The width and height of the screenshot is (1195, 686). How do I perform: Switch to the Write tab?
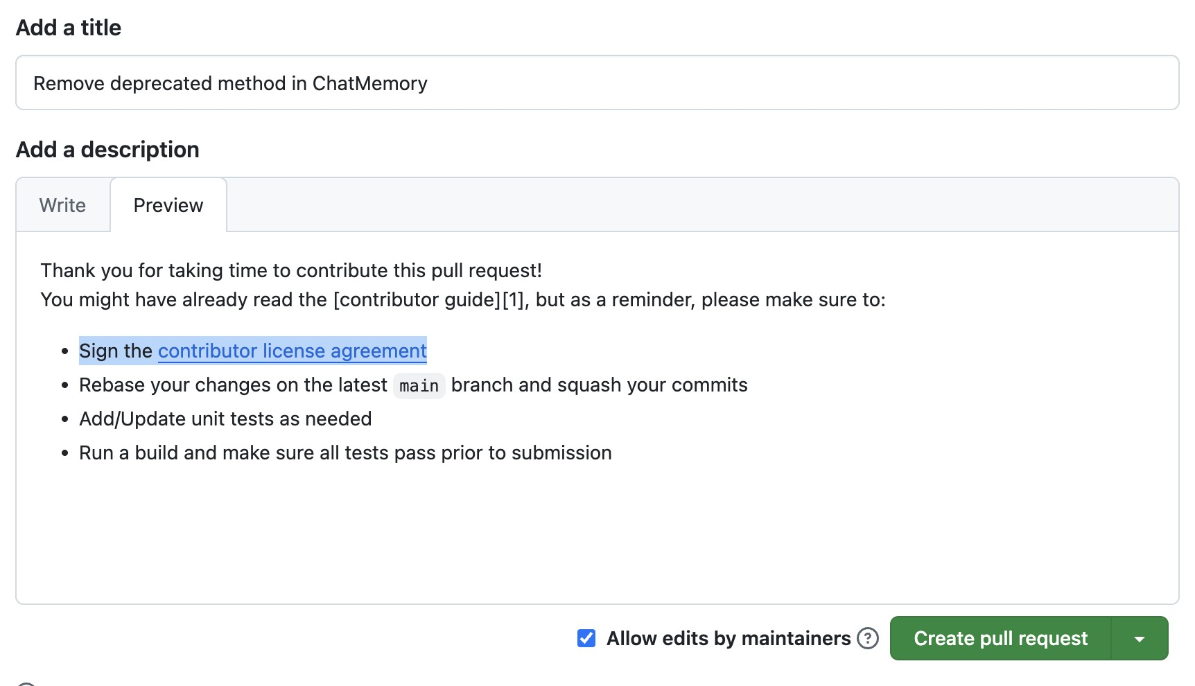[63, 205]
